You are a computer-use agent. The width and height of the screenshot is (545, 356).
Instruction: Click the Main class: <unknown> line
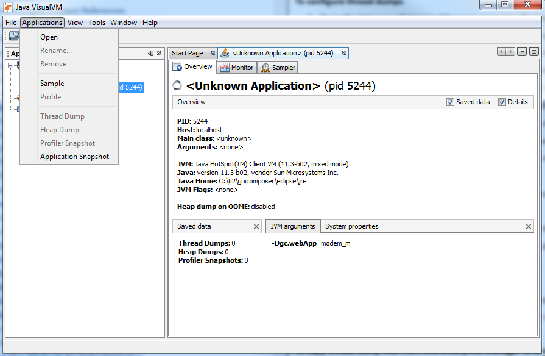tap(214, 138)
